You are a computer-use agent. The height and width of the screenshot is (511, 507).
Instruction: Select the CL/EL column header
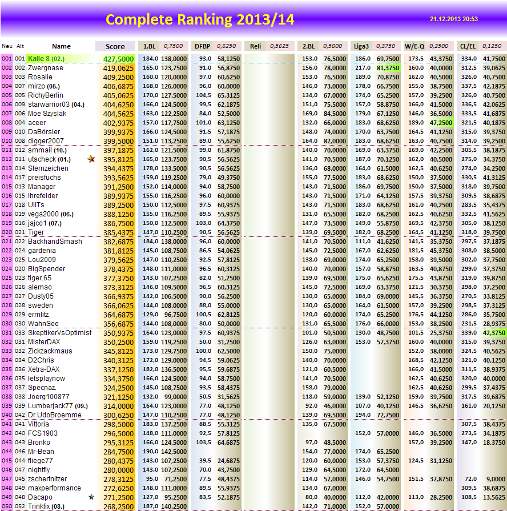(x=468, y=46)
